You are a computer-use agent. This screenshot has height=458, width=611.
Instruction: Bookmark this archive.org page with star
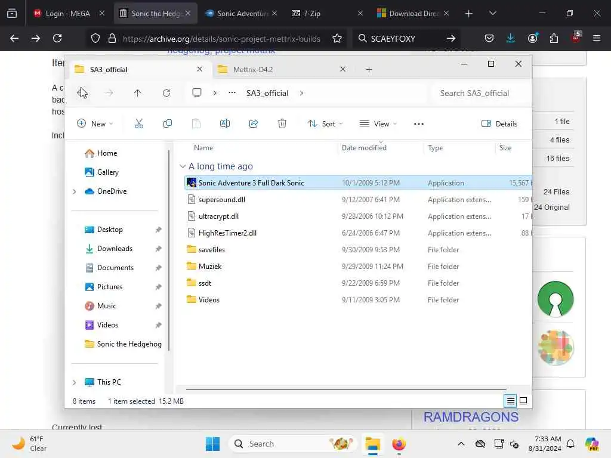pyautogui.click(x=337, y=38)
